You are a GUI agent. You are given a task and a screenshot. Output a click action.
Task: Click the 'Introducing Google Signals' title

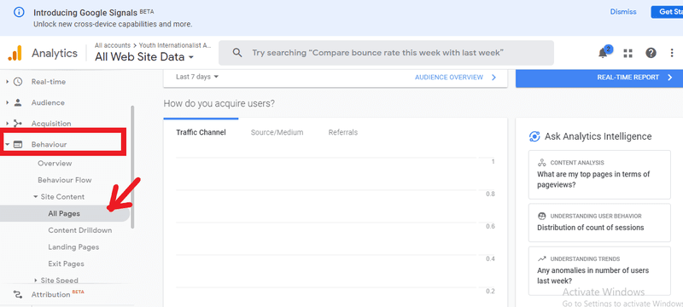point(85,12)
